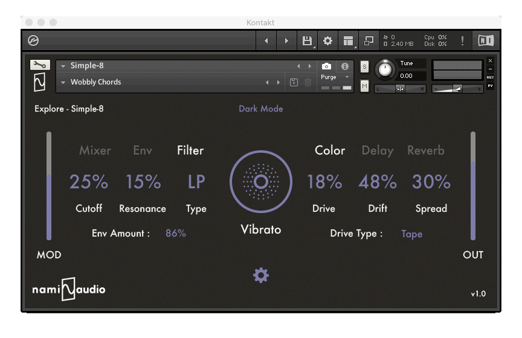Show instrument info icon
Image resolution: width=522 pixels, height=338 pixels.
(x=345, y=66)
